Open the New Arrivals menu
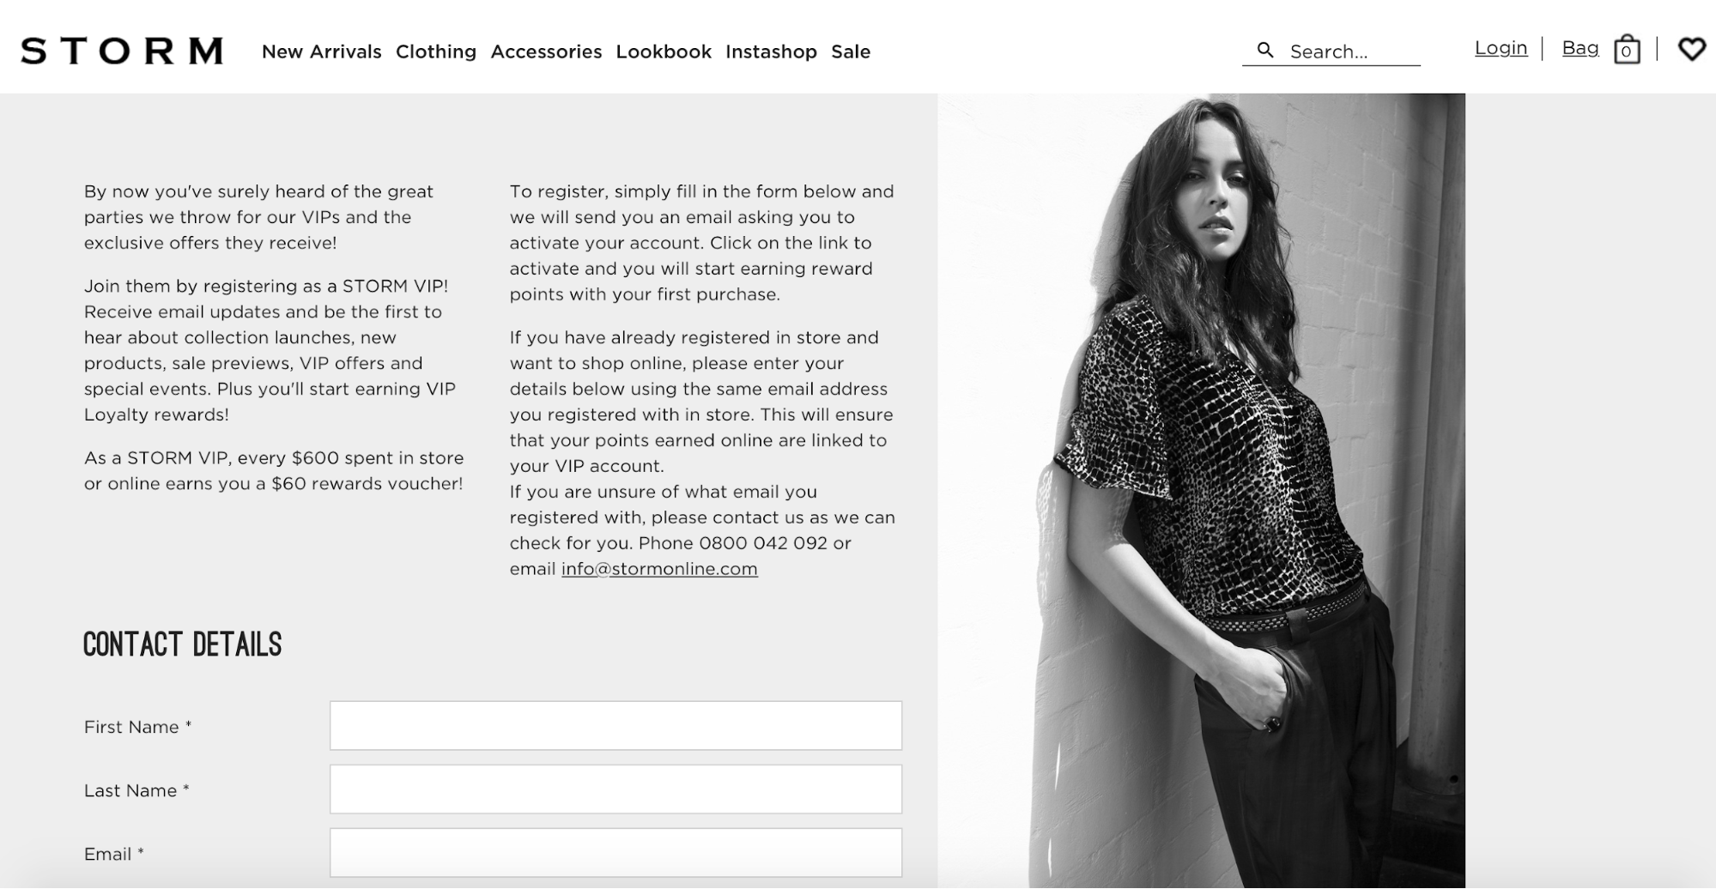 coord(321,51)
